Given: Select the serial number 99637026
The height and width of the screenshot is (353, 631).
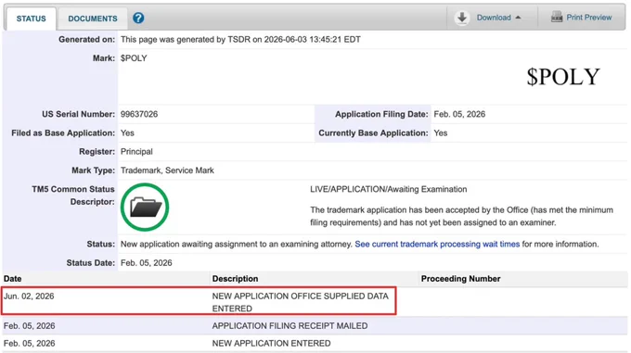Looking at the screenshot, I should (139, 114).
